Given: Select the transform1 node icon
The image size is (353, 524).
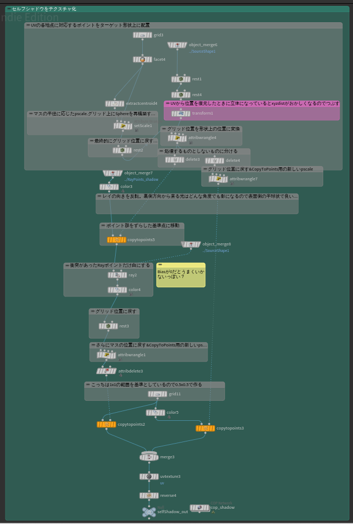Looking at the screenshot, I should coord(181,113).
